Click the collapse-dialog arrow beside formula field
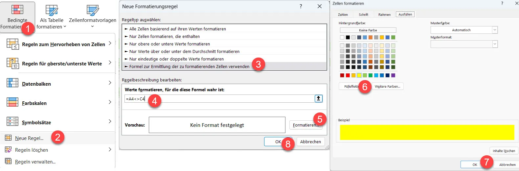The image size is (519, 171). click(318, 98)
